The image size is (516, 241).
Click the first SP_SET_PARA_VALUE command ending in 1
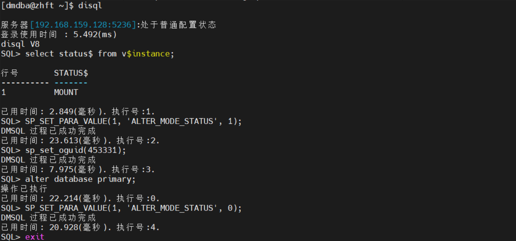click(x=133, y=121)
